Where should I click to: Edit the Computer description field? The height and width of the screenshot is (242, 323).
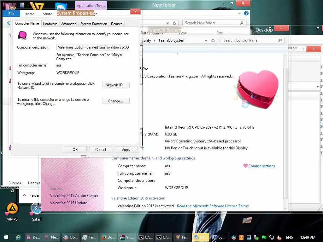(93, 47)
